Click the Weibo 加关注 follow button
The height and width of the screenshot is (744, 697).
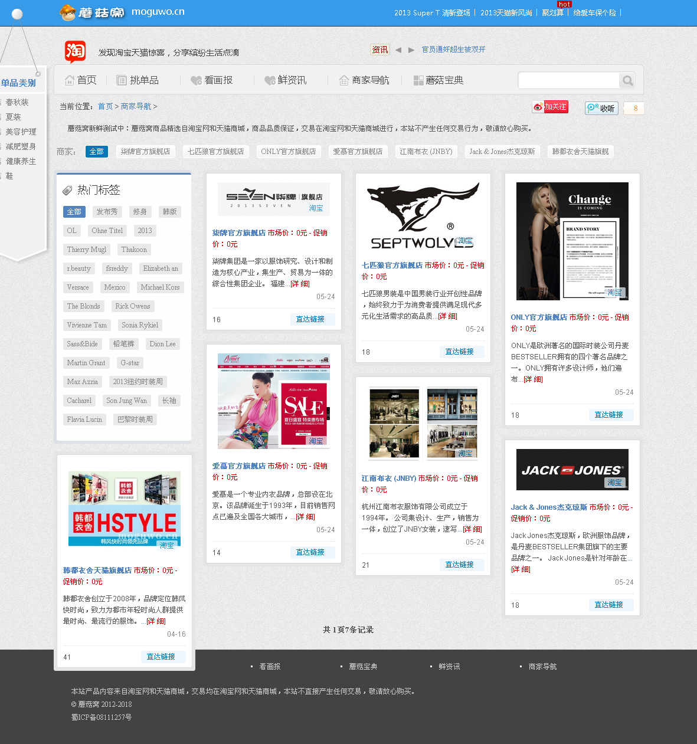tap(550, 107)
